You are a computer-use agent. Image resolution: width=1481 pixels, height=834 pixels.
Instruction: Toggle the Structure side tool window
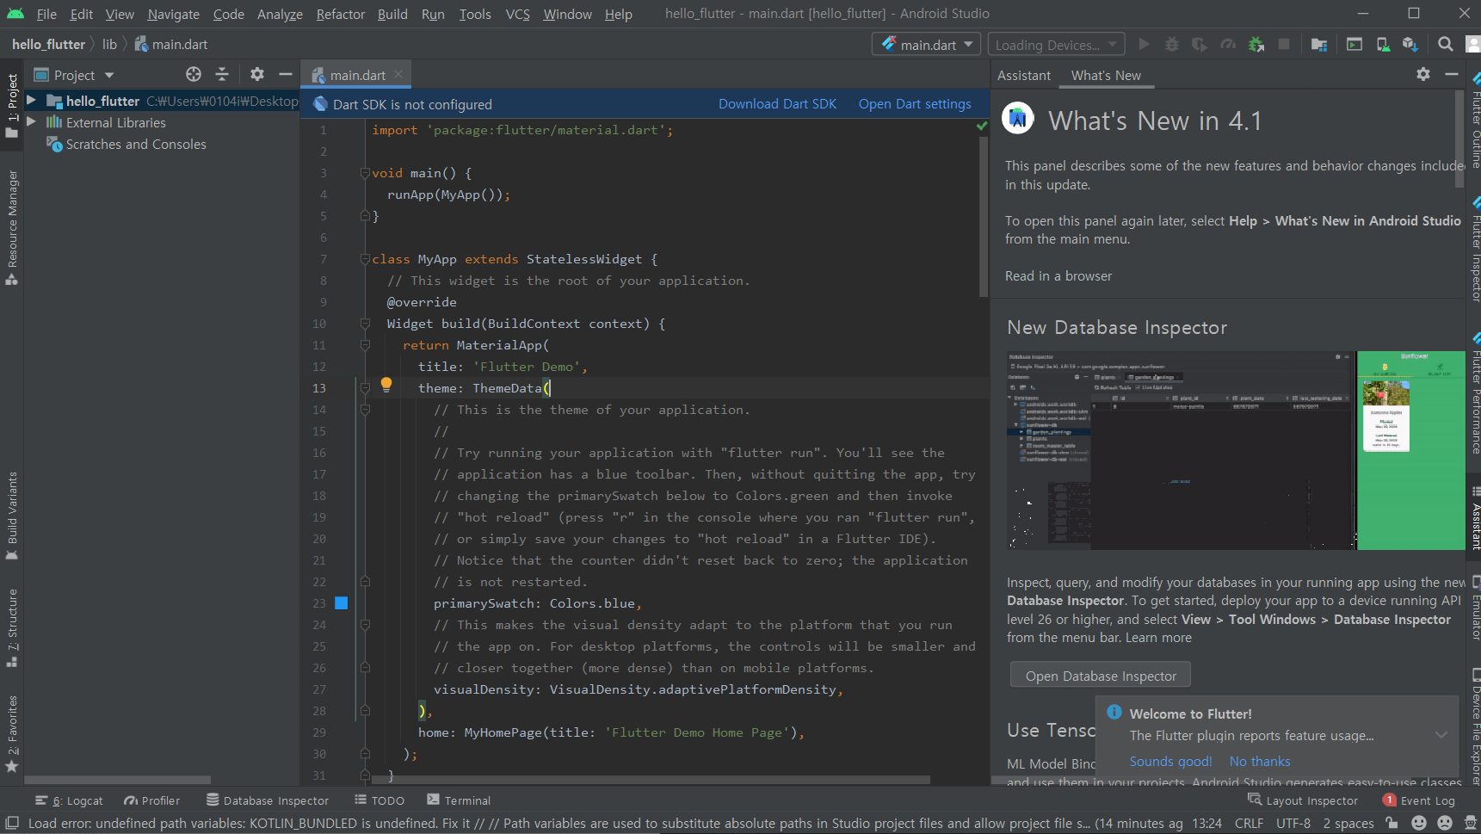12,627
